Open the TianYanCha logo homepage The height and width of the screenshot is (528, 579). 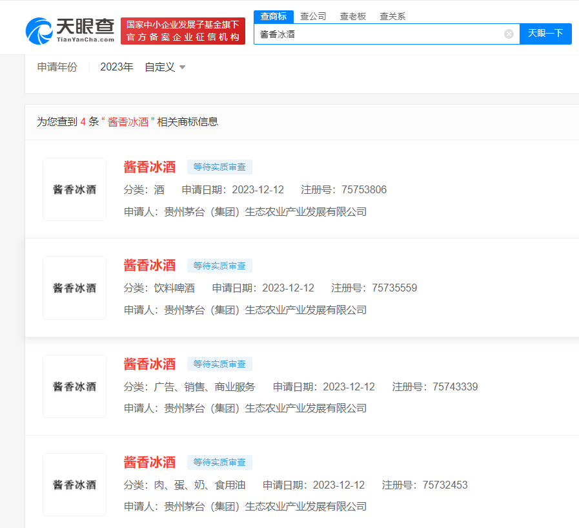click(70, 31)
